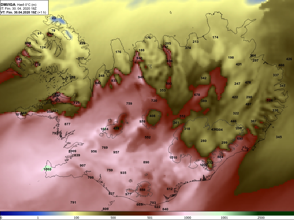
Task: Select the 1009 map value
Action: (72, 151)
